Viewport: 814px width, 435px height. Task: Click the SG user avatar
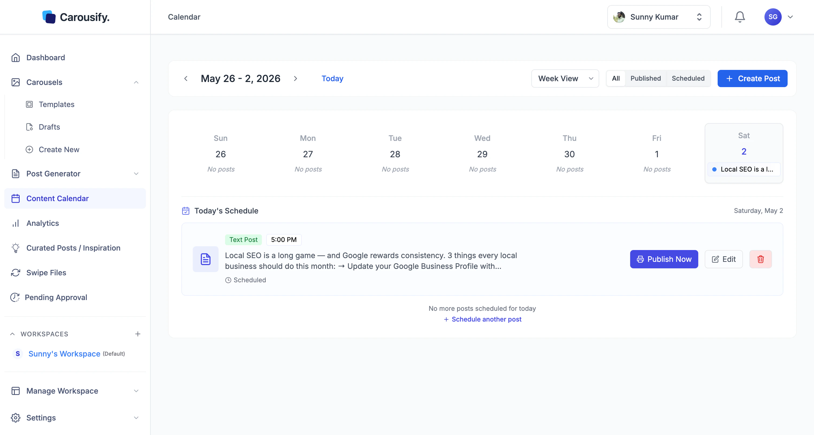click(773, 17)
